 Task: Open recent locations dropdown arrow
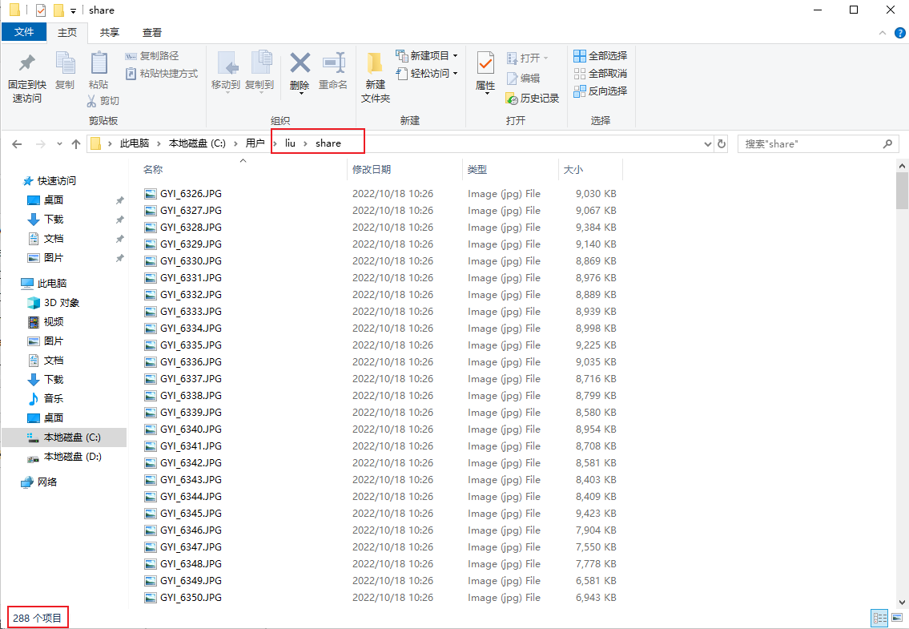59,144
